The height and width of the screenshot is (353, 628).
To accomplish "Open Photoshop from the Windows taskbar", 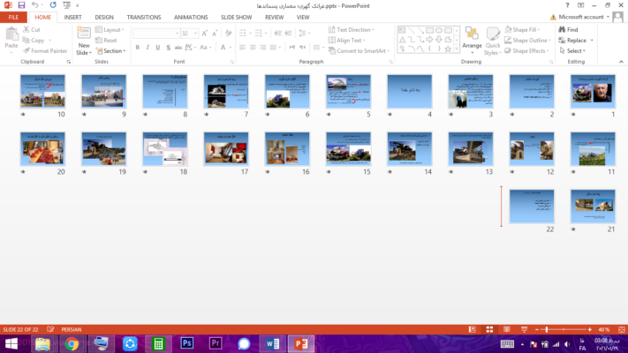I will tap(186, 343).
